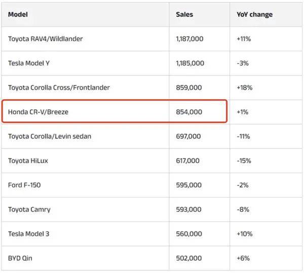Click the 1,187,000 sales figure
Image resolution: width=304 pixels, height=273 pixels.
click(x=190, y=39)
